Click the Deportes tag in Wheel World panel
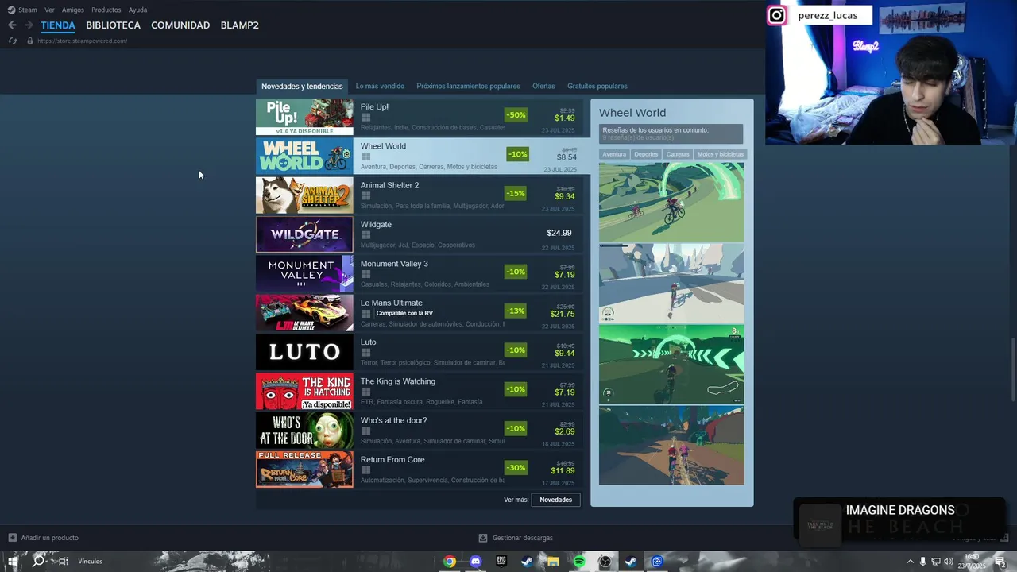Screen dimensions: 1017x572 646,154
